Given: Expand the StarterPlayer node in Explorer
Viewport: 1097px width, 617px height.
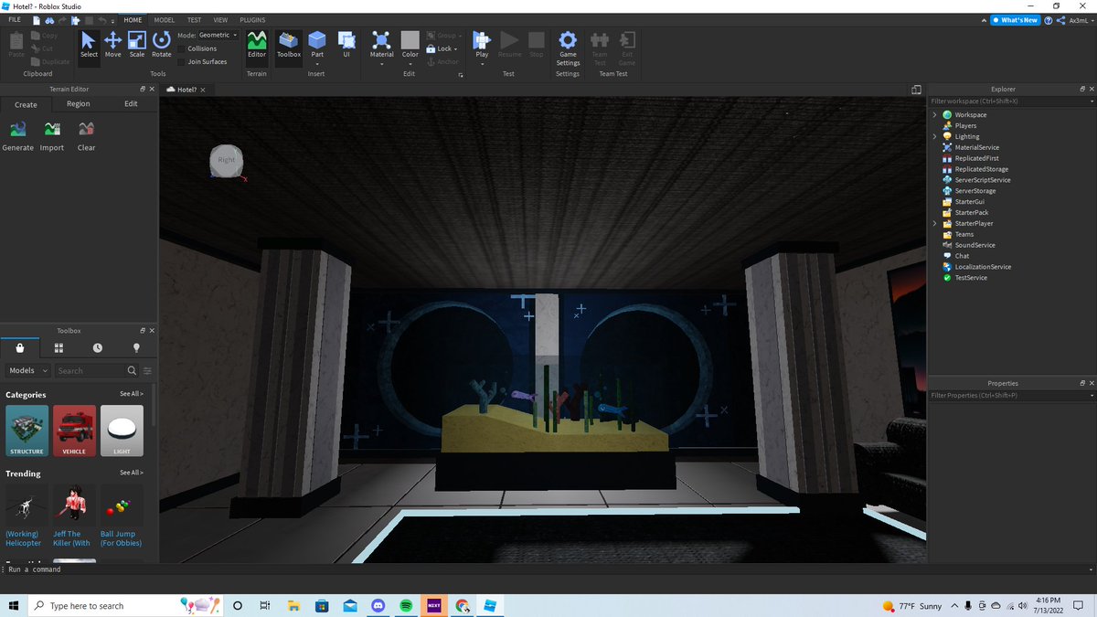Looking at the screenshot, I should coord(934,223).
